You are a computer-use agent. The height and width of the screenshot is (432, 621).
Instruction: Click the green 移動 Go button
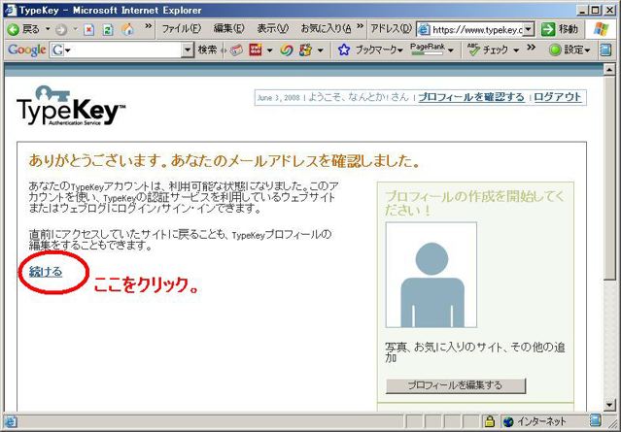click(559, 29)
